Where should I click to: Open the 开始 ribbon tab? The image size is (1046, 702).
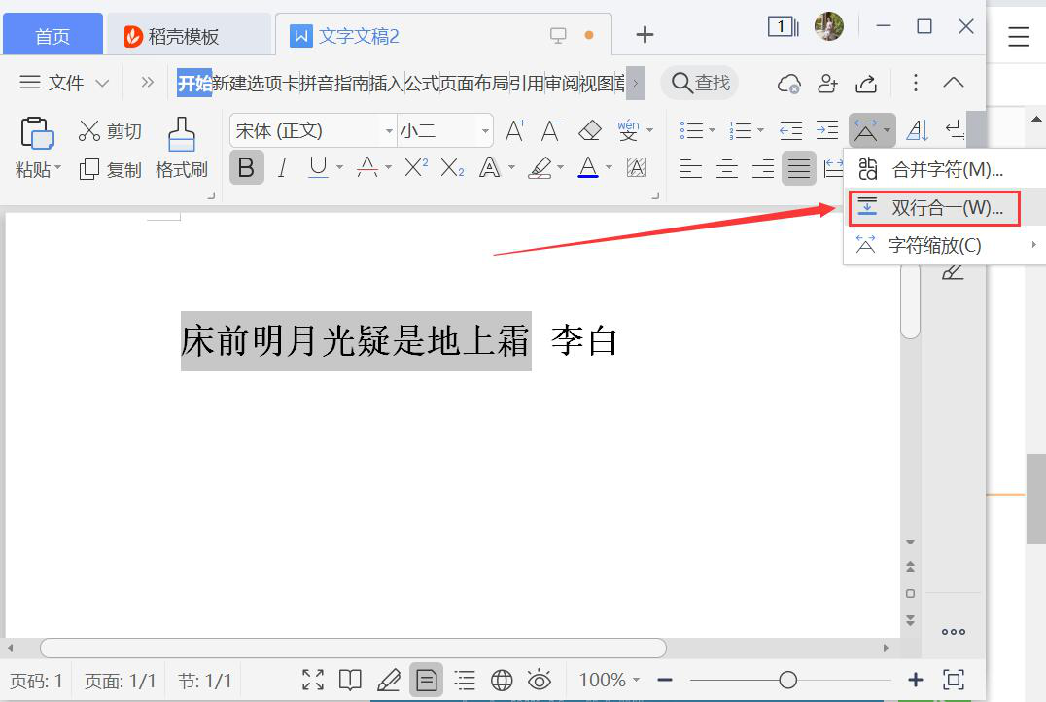tap(194, 83)
